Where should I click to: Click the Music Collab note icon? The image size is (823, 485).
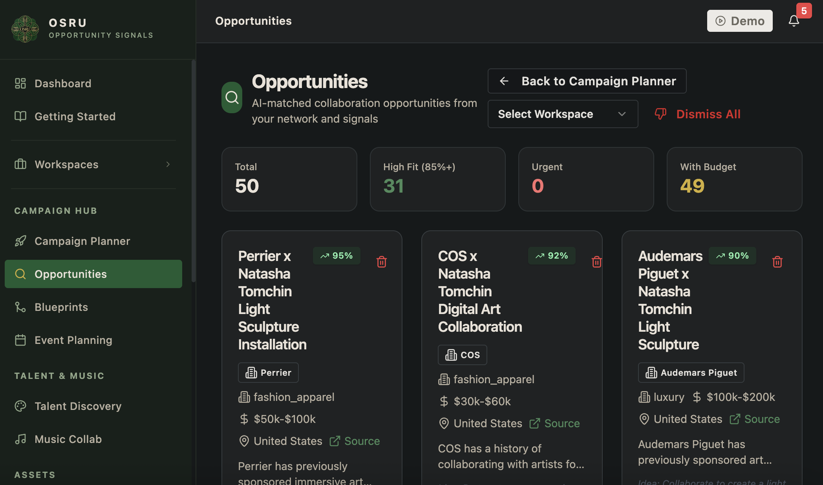20,439
